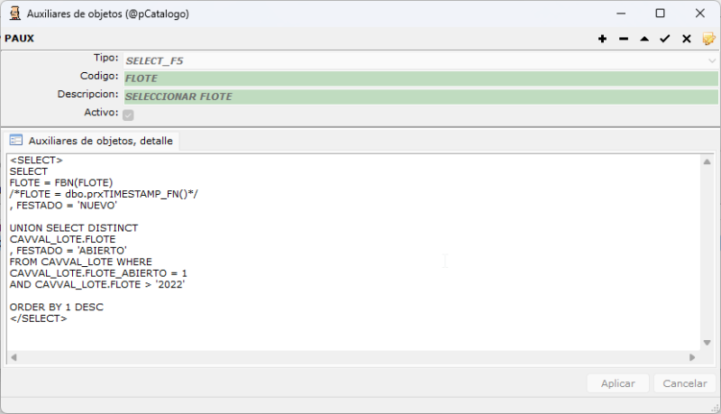Click the horizontal scrollbar right arrow
The width and height of the screenshot is (721, 414).
coord(695,357)
